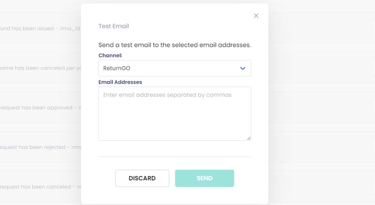Click the test email description sentence
This screenshot has height=205, width=375.
point(174,45)
